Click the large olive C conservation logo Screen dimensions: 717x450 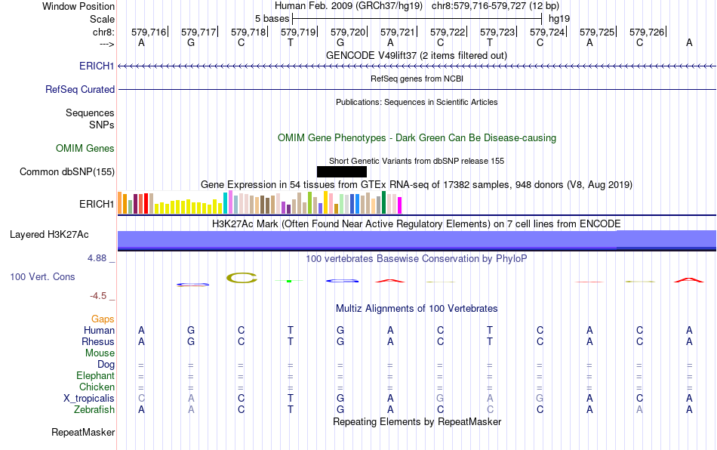[242, 278]
